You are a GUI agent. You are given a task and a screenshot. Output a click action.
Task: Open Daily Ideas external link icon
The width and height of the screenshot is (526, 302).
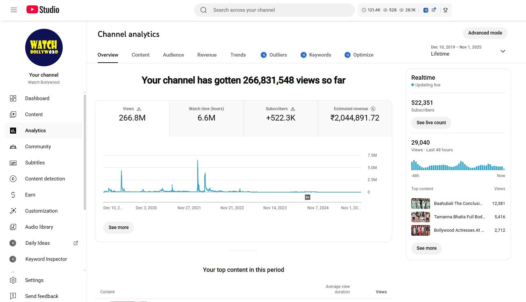tap(76, 243)
